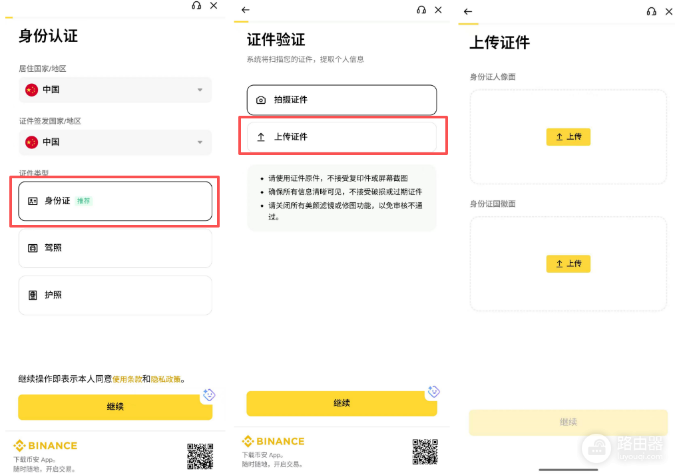The height and width of the screenshot is (475, 675).
Task: Close the 证件验证 panel
Action: 438,10
